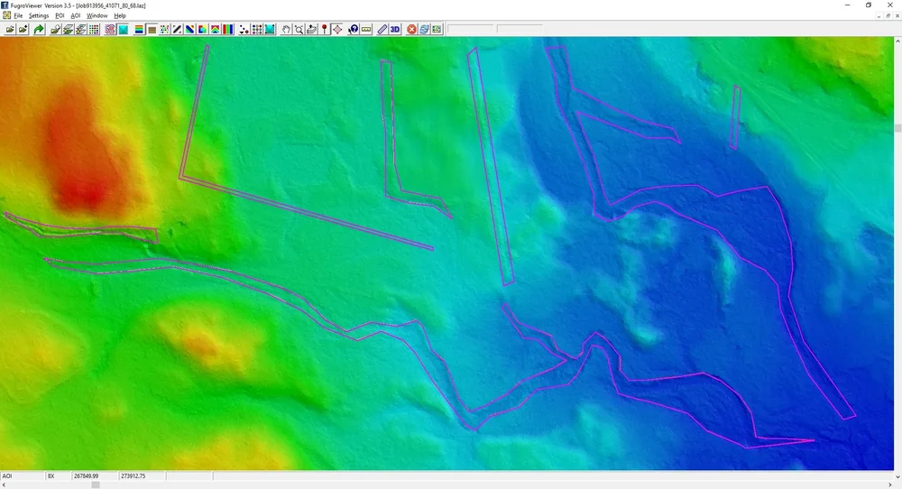Click the vertical rainbow stripes icon
Screen dimensions: 902x489
(x=228, y=30)
